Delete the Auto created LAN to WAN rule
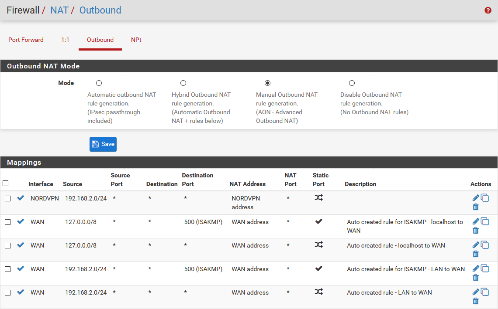This screenshot has width=498, height=309. (476, 301)
